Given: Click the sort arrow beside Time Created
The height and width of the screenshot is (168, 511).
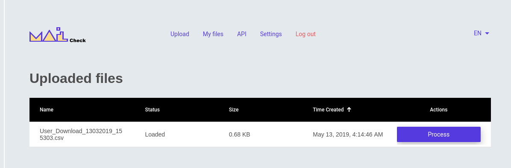Looking at the screenshot, I should (x=349, y=110).
